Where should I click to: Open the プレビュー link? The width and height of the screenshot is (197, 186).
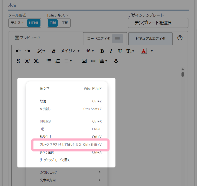coord(27,38)
